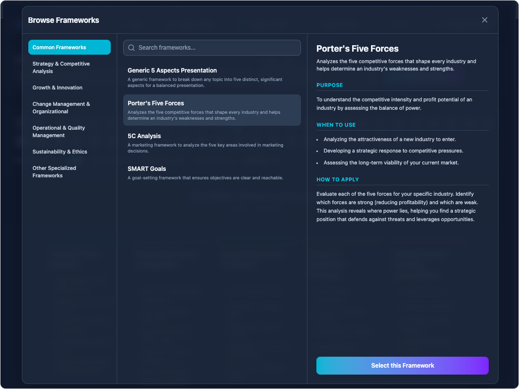
Task: Open Change Management & Organizational category
Action: point(63,108)
